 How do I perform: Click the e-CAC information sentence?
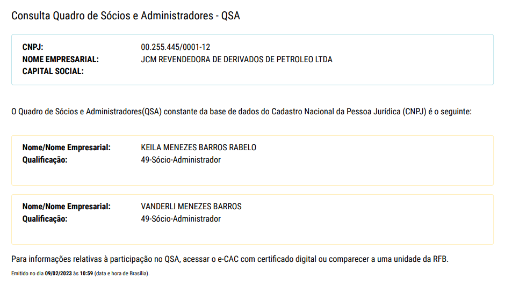[230, 259]
